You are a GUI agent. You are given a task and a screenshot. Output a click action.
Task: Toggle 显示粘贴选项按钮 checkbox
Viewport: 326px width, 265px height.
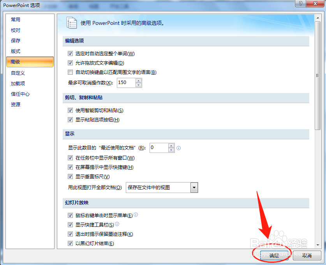[70, 119]
